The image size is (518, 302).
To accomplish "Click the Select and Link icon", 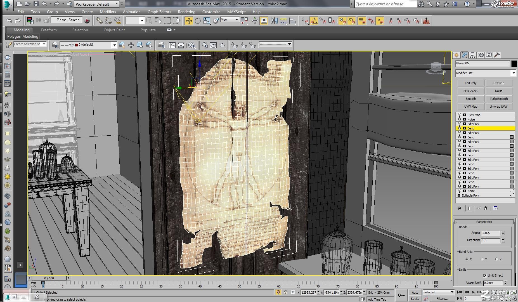I will pyautogui.click(x=99, y=20).
